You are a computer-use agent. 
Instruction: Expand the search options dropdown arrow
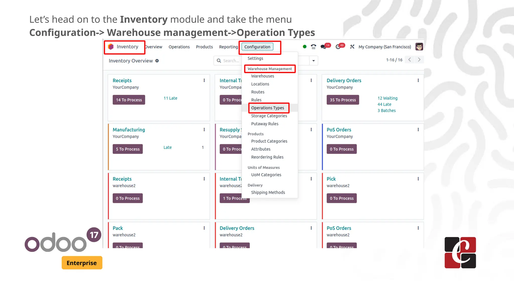(x=313, y=61)
